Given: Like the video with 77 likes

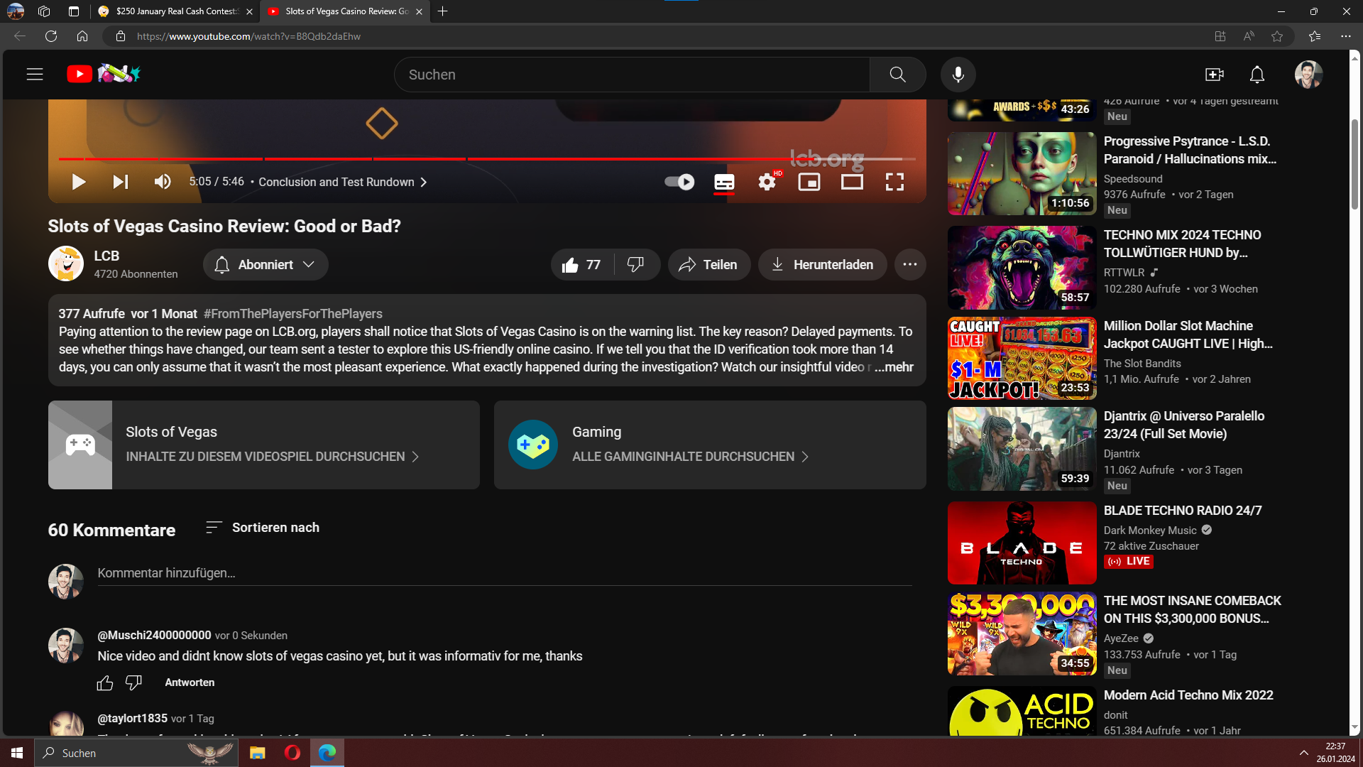Looking at the screenshot, I should tap(582, 265).
